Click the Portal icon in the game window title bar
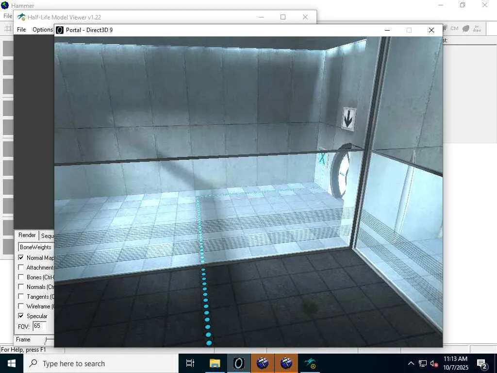Viewport: 497px width, 373px height. coord(60,30)
